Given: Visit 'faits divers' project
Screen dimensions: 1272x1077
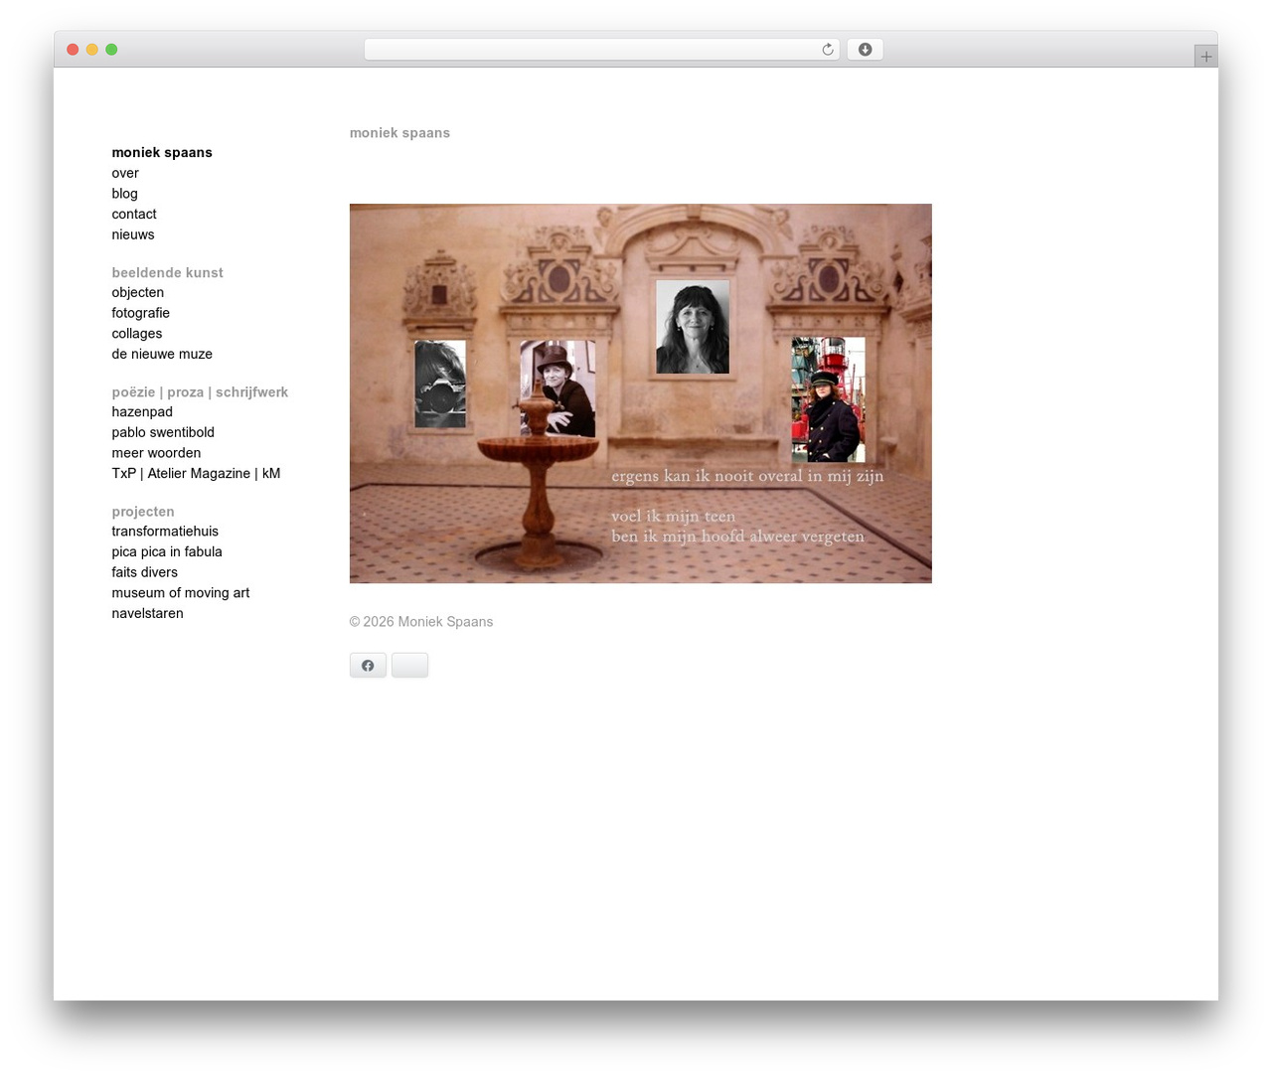Looking at the screenshot, I should click(145, 572).
